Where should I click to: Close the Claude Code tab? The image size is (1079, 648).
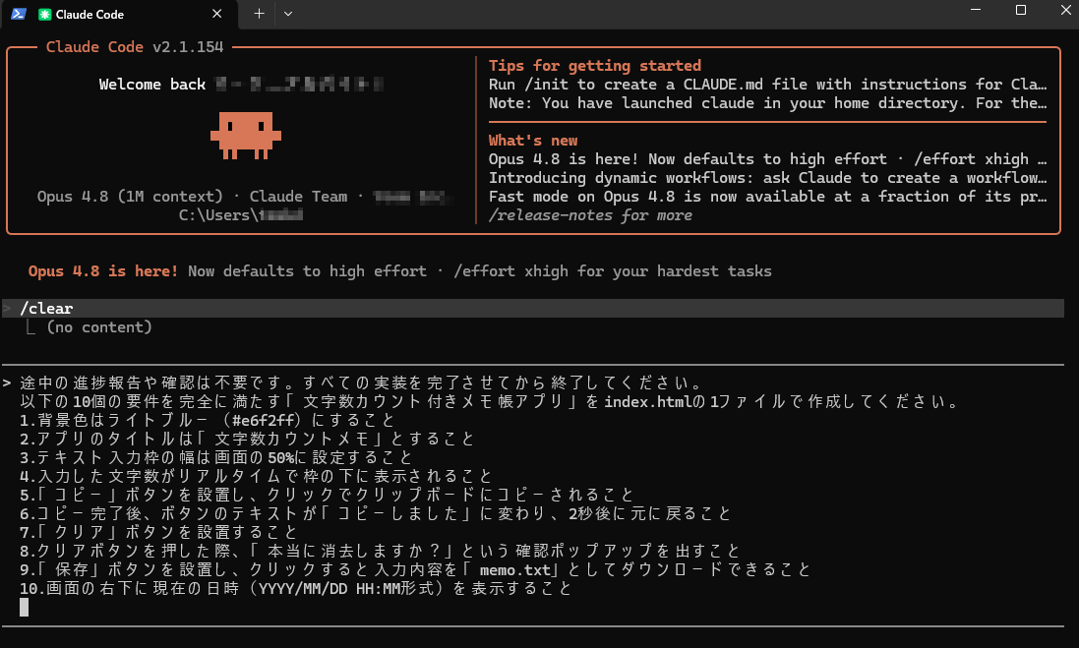(x=216, y=14)
